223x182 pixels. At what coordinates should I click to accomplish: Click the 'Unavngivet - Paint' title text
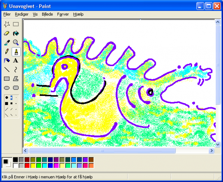point(30,6)
